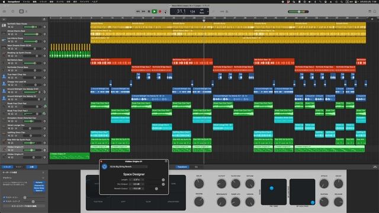Toggle the Smart Controls toolbar button
Screen dimensions: 379x213
[21, 11]
